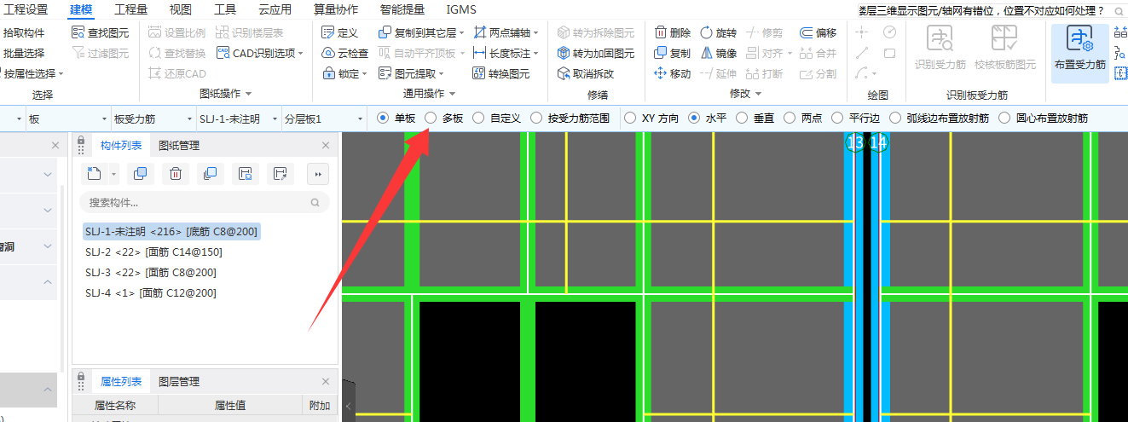Select 转为加固图元 tool

(596, 53)
